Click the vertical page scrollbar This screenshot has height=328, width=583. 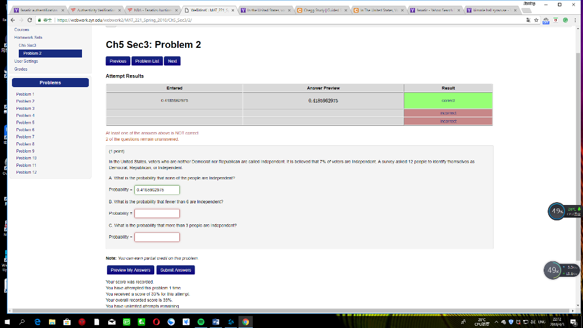click(579, 171)
